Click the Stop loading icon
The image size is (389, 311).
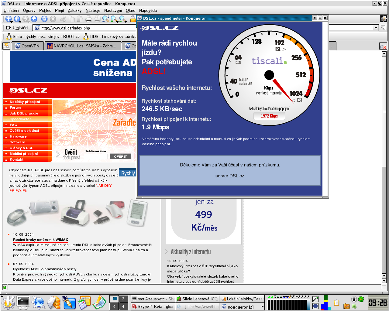tap(53, 19)
